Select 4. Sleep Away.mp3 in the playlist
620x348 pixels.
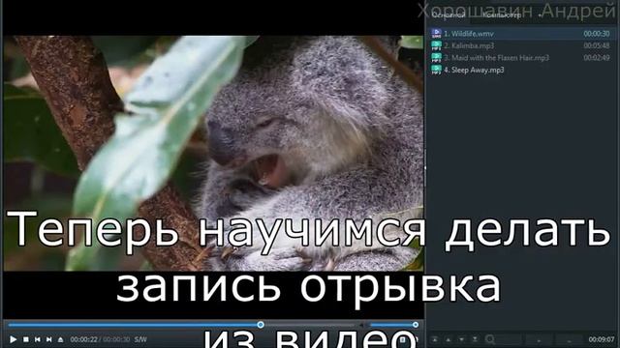(521, 70)
